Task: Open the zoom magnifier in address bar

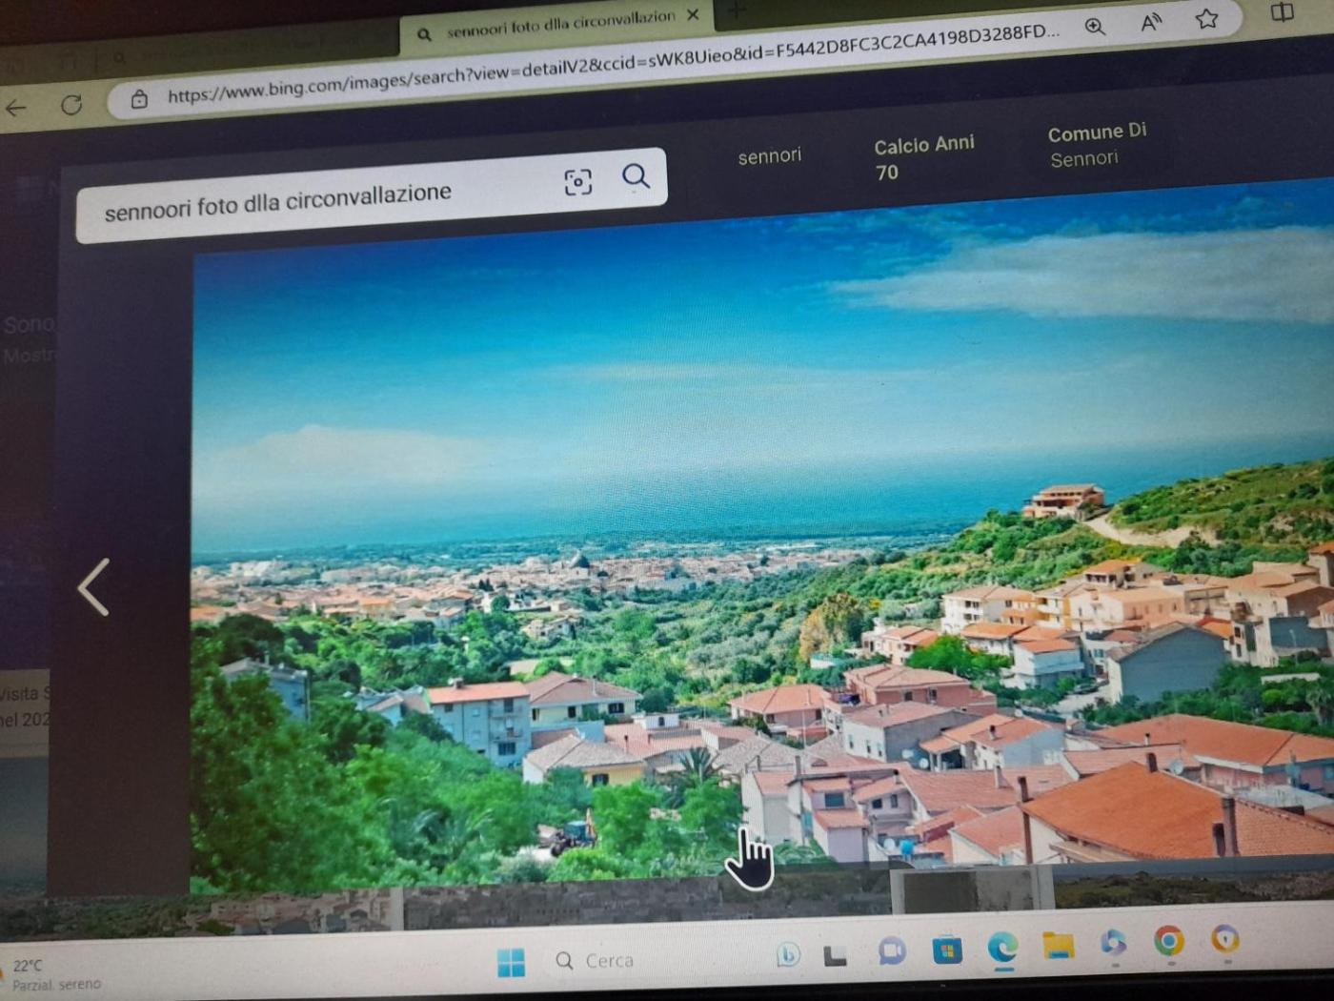Action: pyautogui.click(x=1095, y=27)
